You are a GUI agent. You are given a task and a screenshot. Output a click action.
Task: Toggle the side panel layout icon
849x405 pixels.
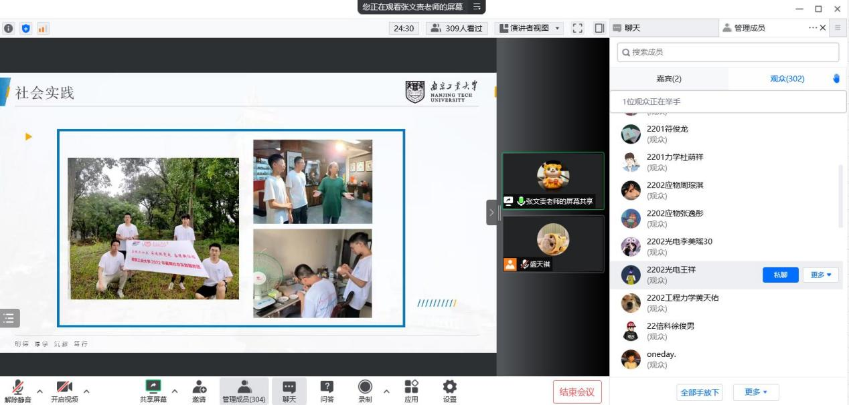coord(599,28)
